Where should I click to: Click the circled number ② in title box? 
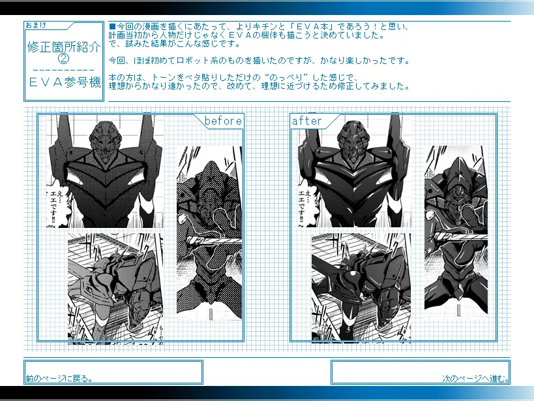(x=64, y=59)
